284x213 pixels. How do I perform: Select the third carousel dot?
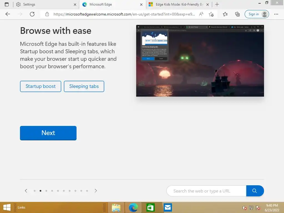coord(46,191)
